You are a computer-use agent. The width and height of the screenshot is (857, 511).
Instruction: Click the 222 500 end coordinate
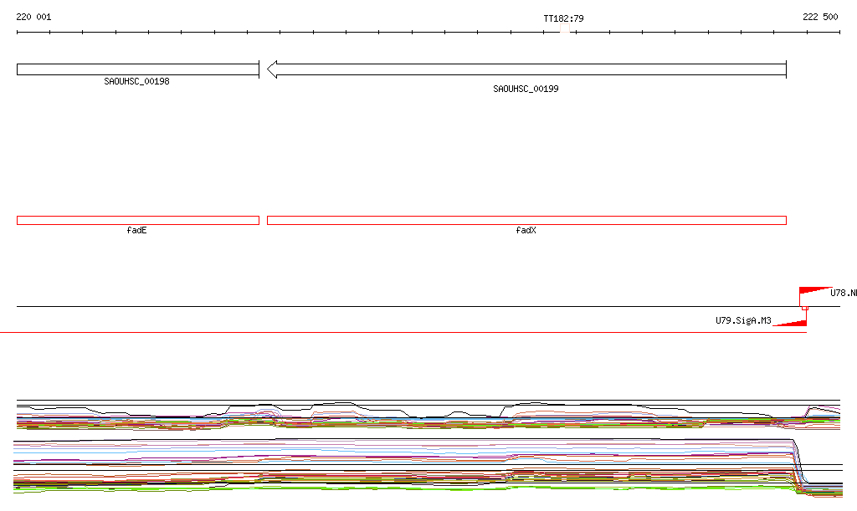820,17
